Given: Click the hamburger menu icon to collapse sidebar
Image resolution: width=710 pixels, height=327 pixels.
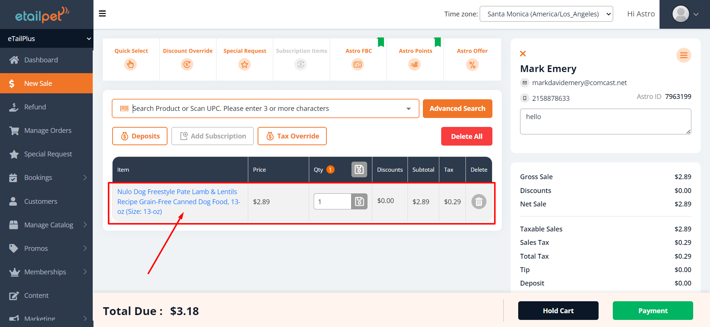Looking at the screenshot, I should click(102, 14).
